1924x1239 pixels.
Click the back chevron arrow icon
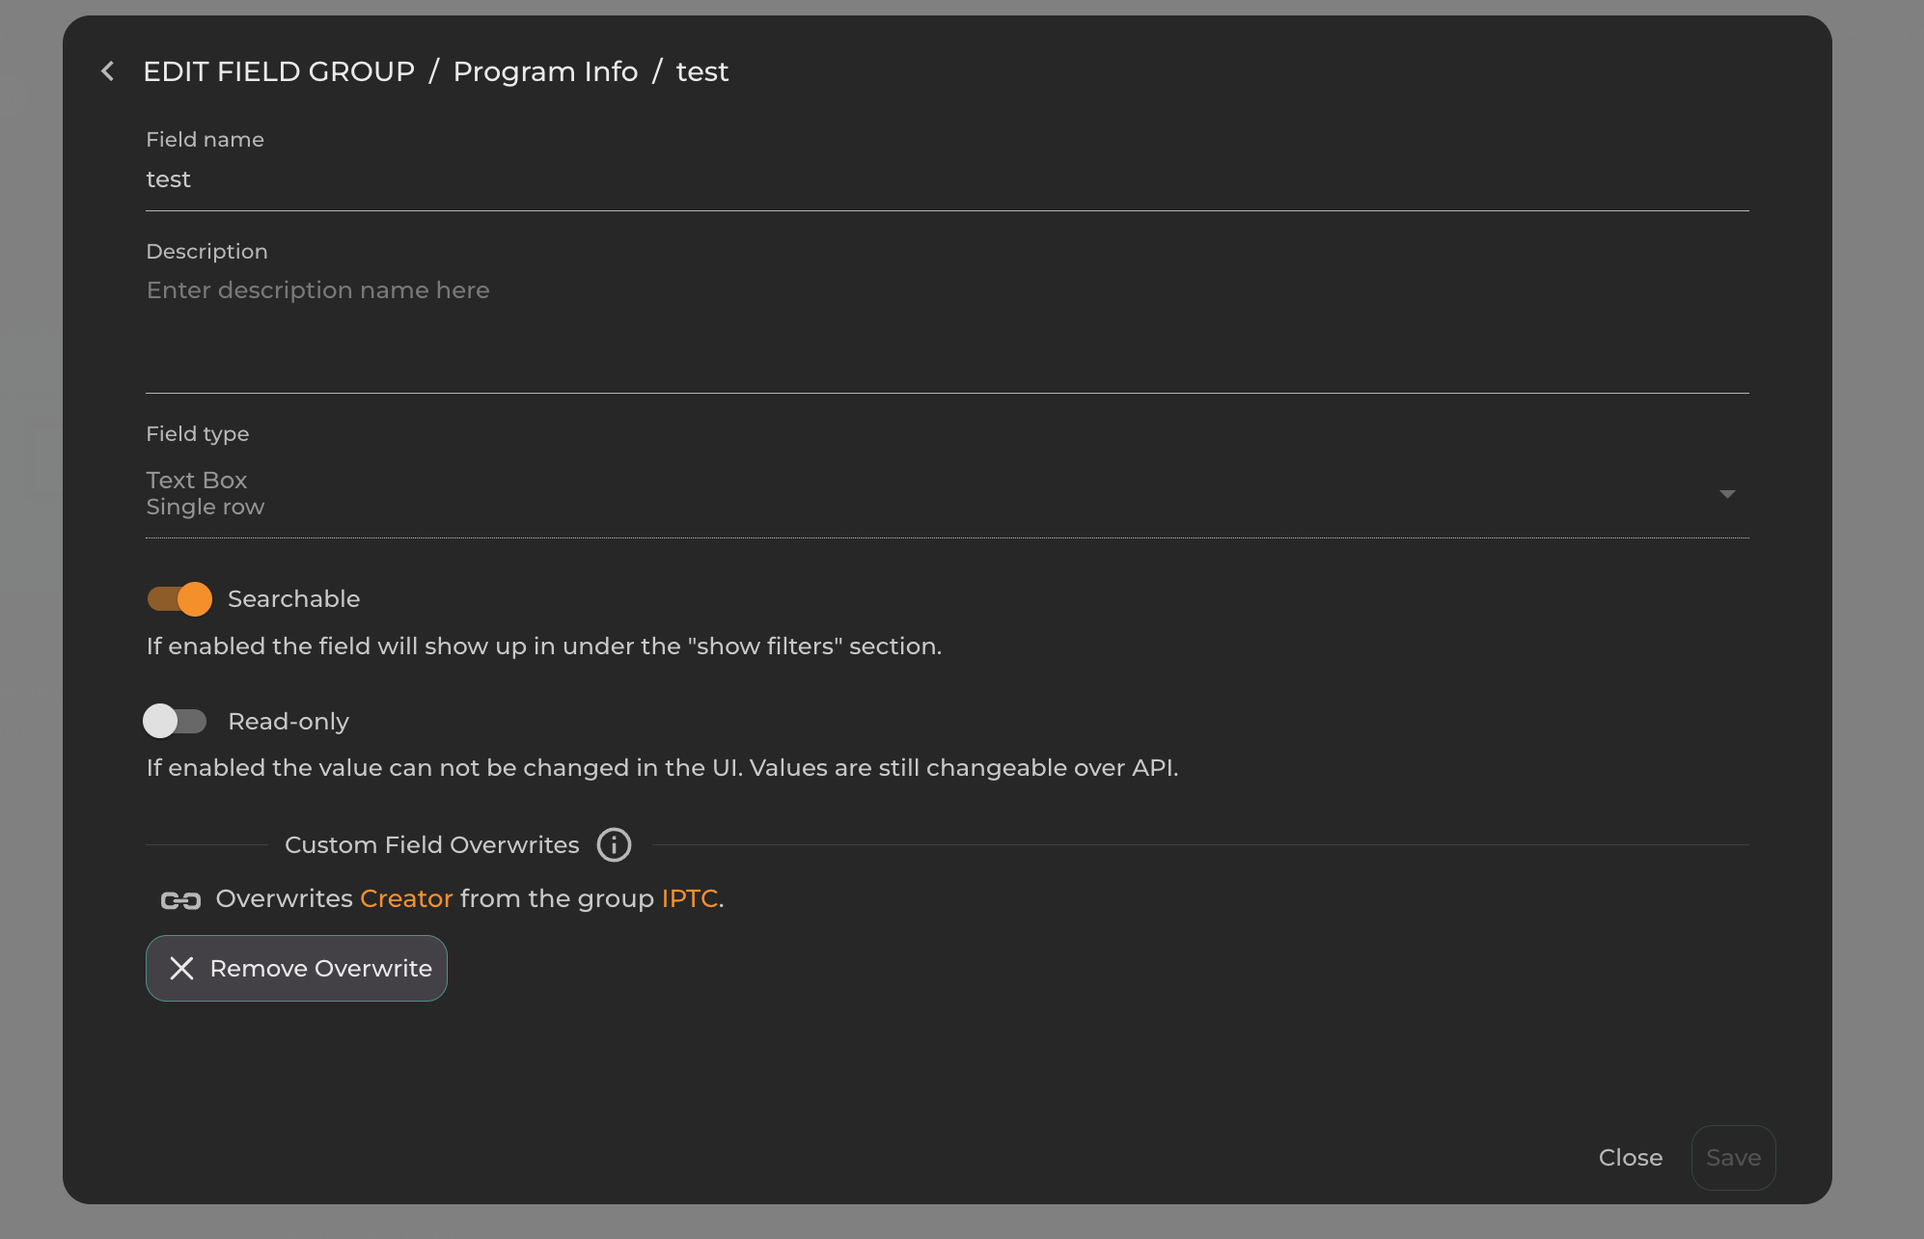[x=108, y=71]
